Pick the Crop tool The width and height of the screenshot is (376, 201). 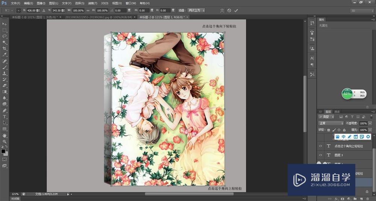(x=5, y=49)
